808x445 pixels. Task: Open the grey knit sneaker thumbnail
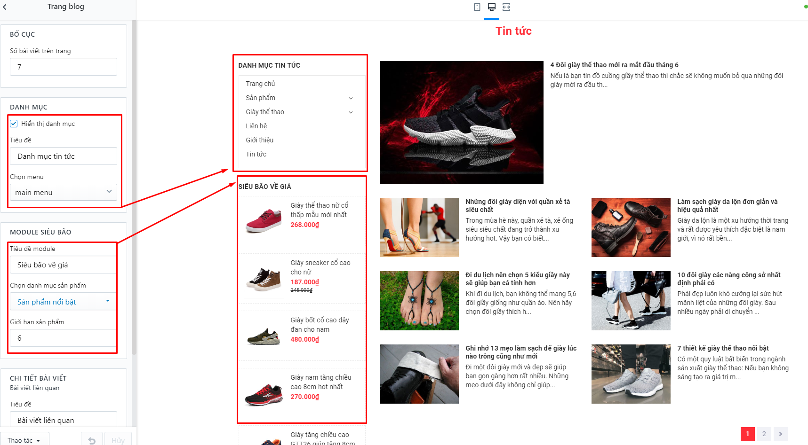point(631,374)
